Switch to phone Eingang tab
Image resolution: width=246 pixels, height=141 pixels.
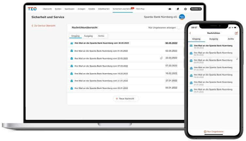196,39
